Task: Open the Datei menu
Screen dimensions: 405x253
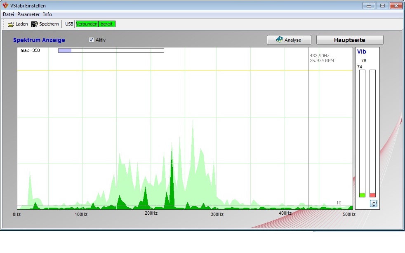Action: click(8, 14)
